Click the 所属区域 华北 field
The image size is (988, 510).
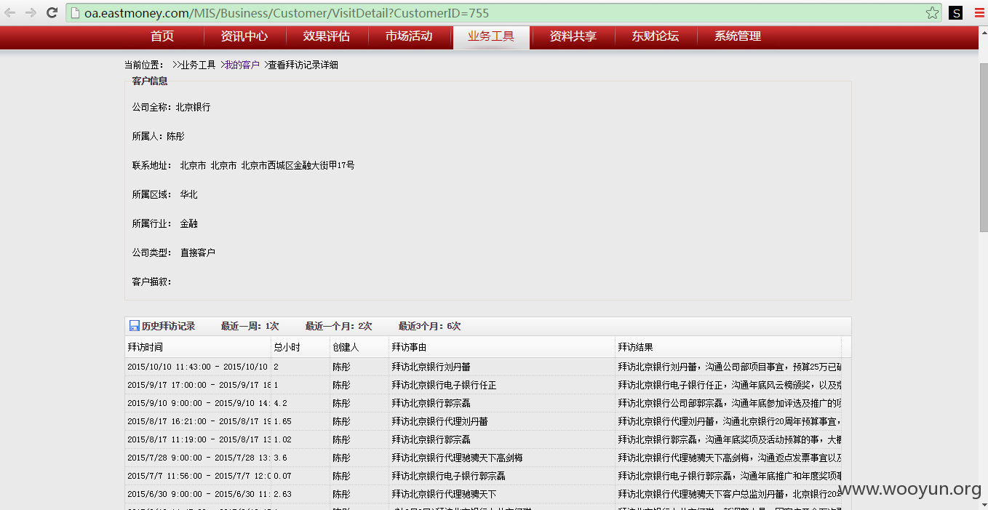click(x=164, y=194)
